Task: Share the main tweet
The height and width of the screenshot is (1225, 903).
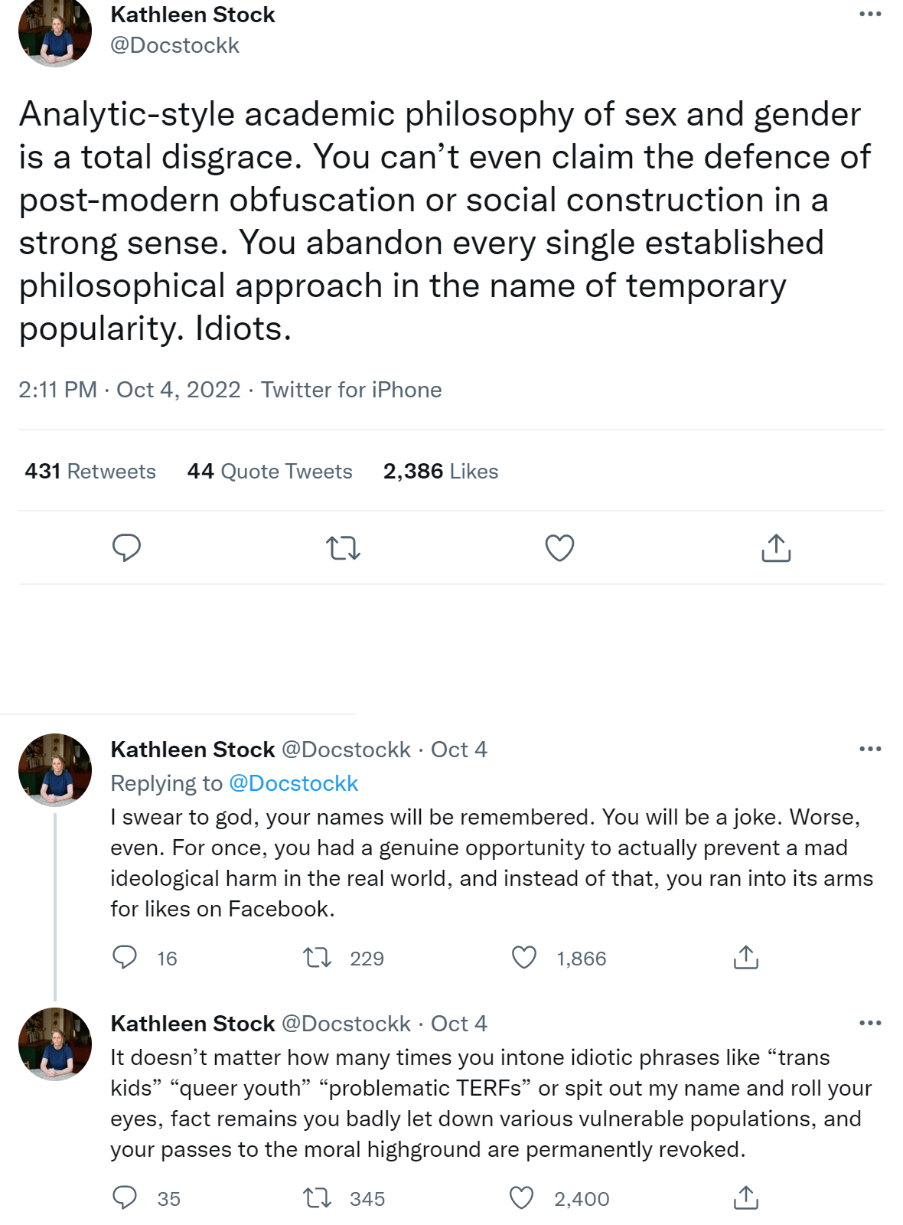Action: click(776, 548)
